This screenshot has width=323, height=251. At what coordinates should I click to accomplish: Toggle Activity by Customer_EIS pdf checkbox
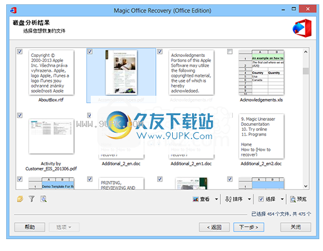point(20,115)
